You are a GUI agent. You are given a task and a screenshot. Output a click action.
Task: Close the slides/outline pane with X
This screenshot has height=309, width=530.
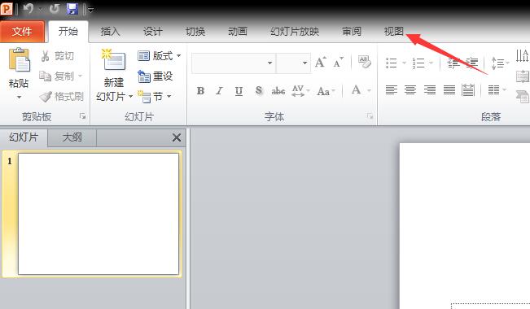[177, 137]
